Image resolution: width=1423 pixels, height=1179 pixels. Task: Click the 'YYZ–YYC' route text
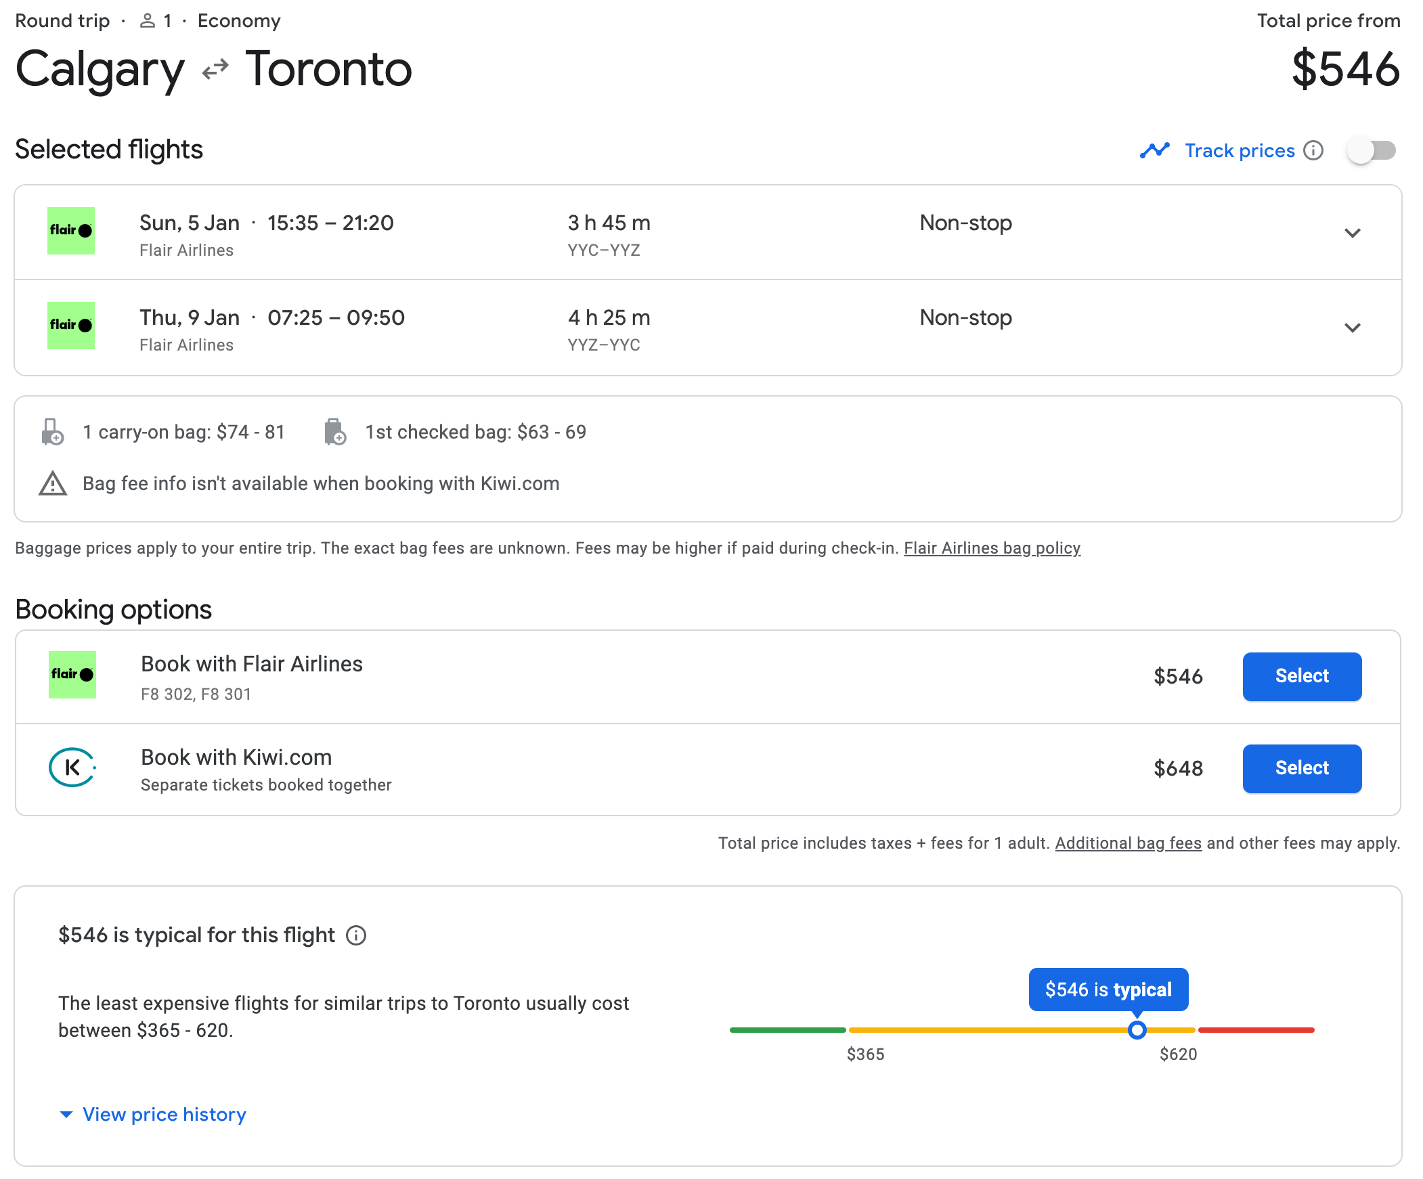604,345
